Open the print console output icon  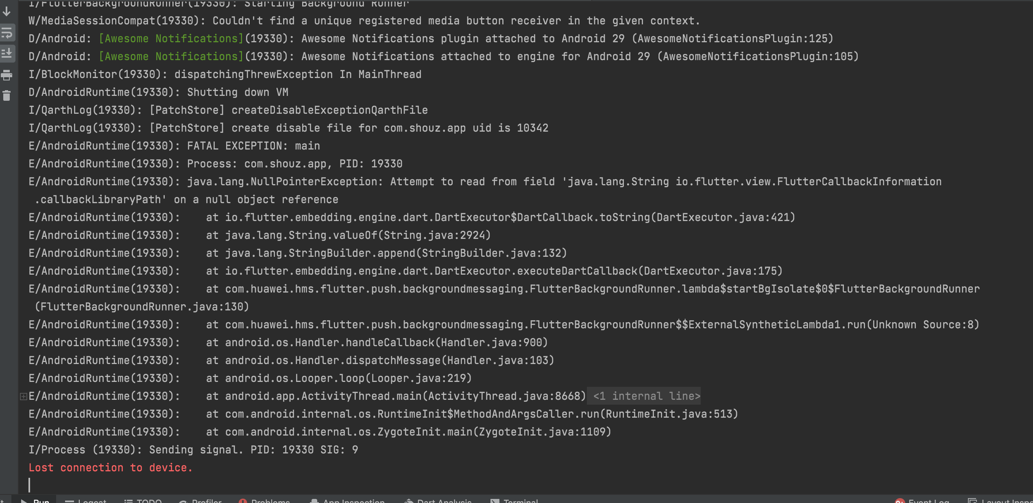click(x=7, y=74)
